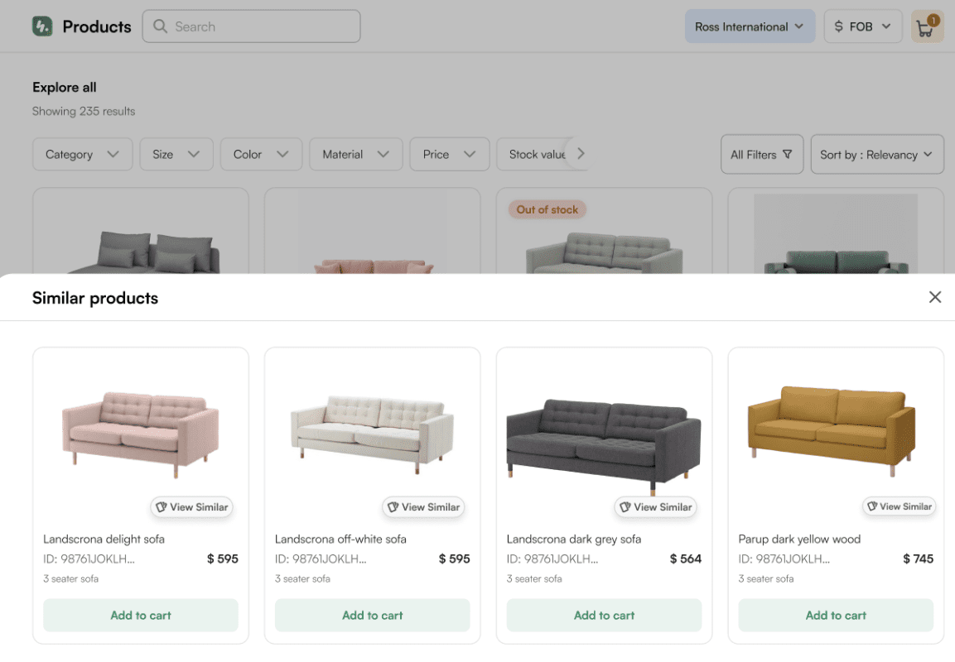This screenshot has height=662, width=955.
Task: Add the Landscrona delight sofa to cart
Action: click(x=140, y=615)
